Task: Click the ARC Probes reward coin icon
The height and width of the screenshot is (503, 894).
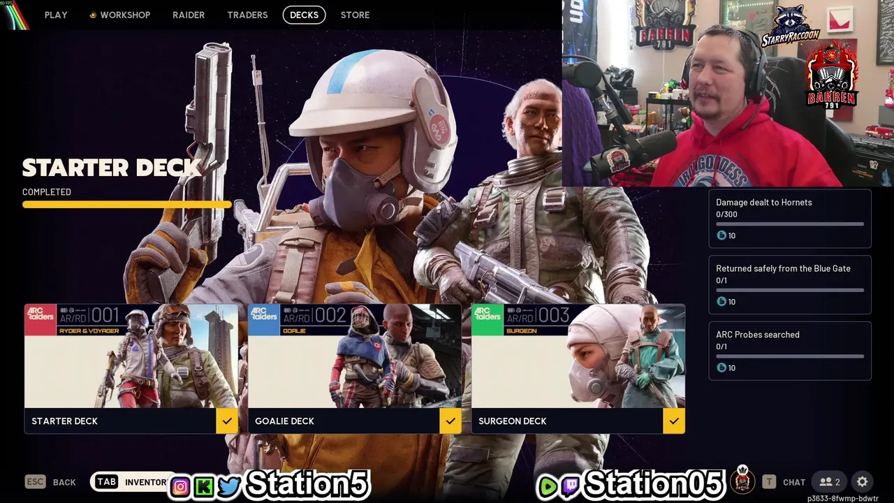Action: click(x=721, y=367)
